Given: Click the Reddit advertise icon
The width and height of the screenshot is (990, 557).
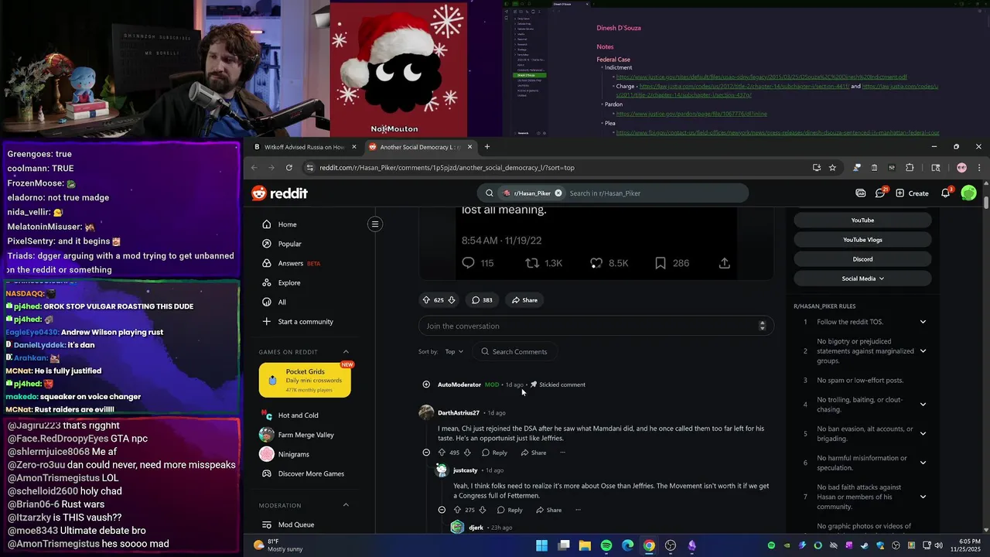Looking at the screenshot, I should pyautogui.click(x=861, y=193).
